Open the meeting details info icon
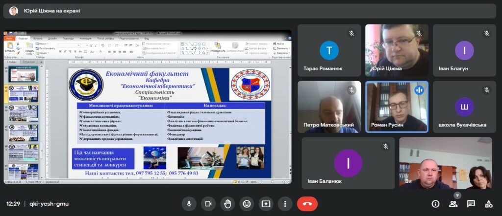This screenshot has width=502, height=216. point(435,204)
